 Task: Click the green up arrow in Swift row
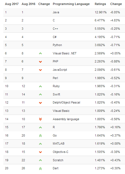coord(41,95)
